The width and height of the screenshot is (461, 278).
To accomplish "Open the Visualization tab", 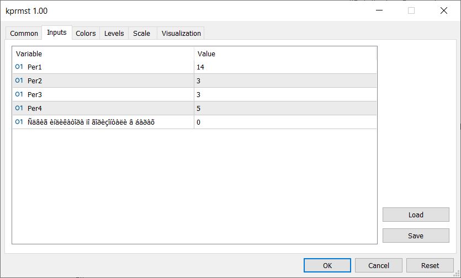I will pyautogui.click(x=181, y=34).
